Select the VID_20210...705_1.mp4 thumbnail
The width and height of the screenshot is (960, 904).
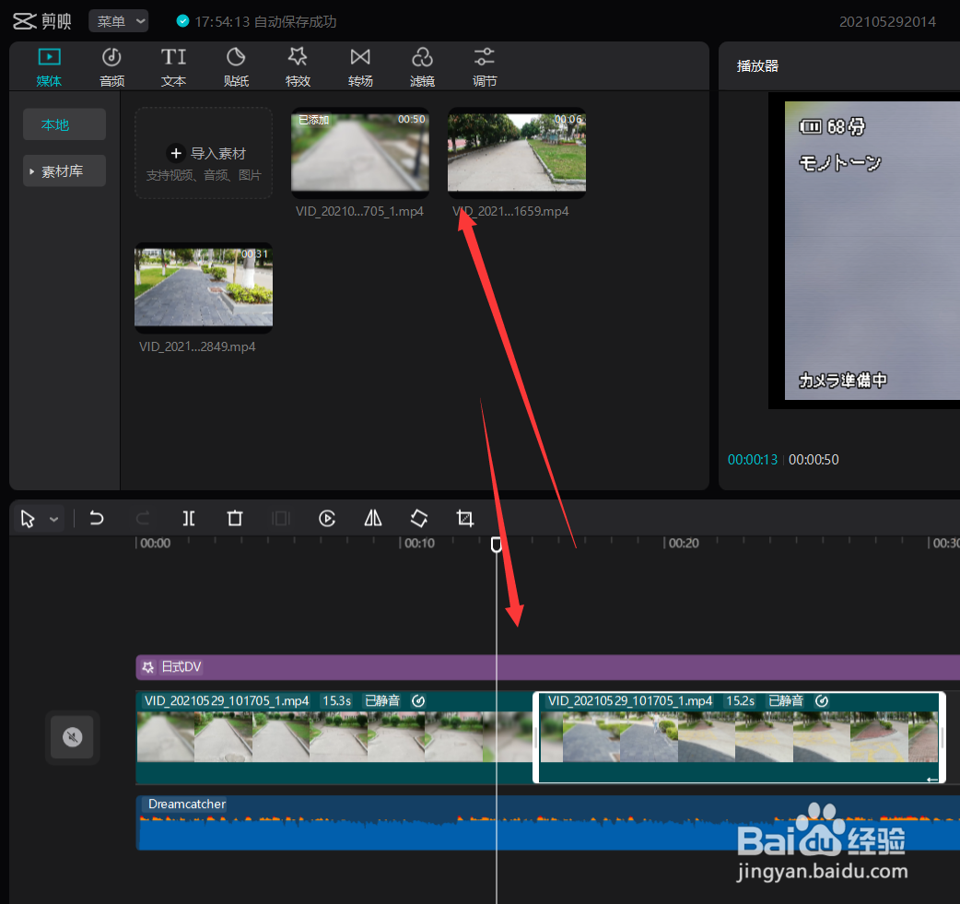tap(360, 152)
